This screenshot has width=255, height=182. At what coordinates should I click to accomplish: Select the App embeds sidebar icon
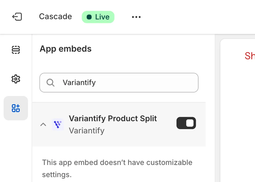tap(16, 108)
